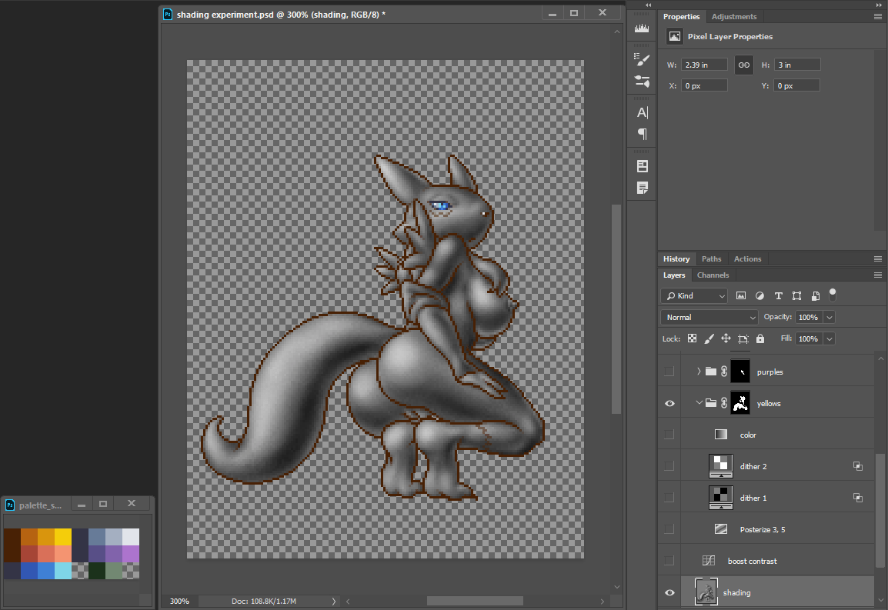
Task: Open the Brush Settings panel icon
Action: click(642, 59)
